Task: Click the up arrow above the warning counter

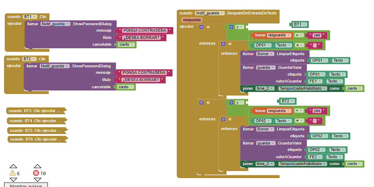Action: coord(13,166)
